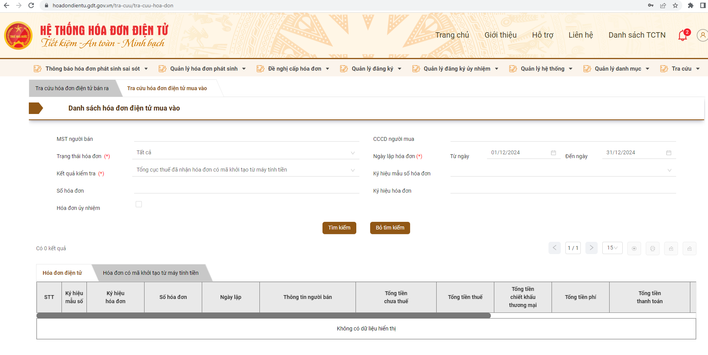
Task: Click the print icon above the table
Action: click(x=652, y=248)
